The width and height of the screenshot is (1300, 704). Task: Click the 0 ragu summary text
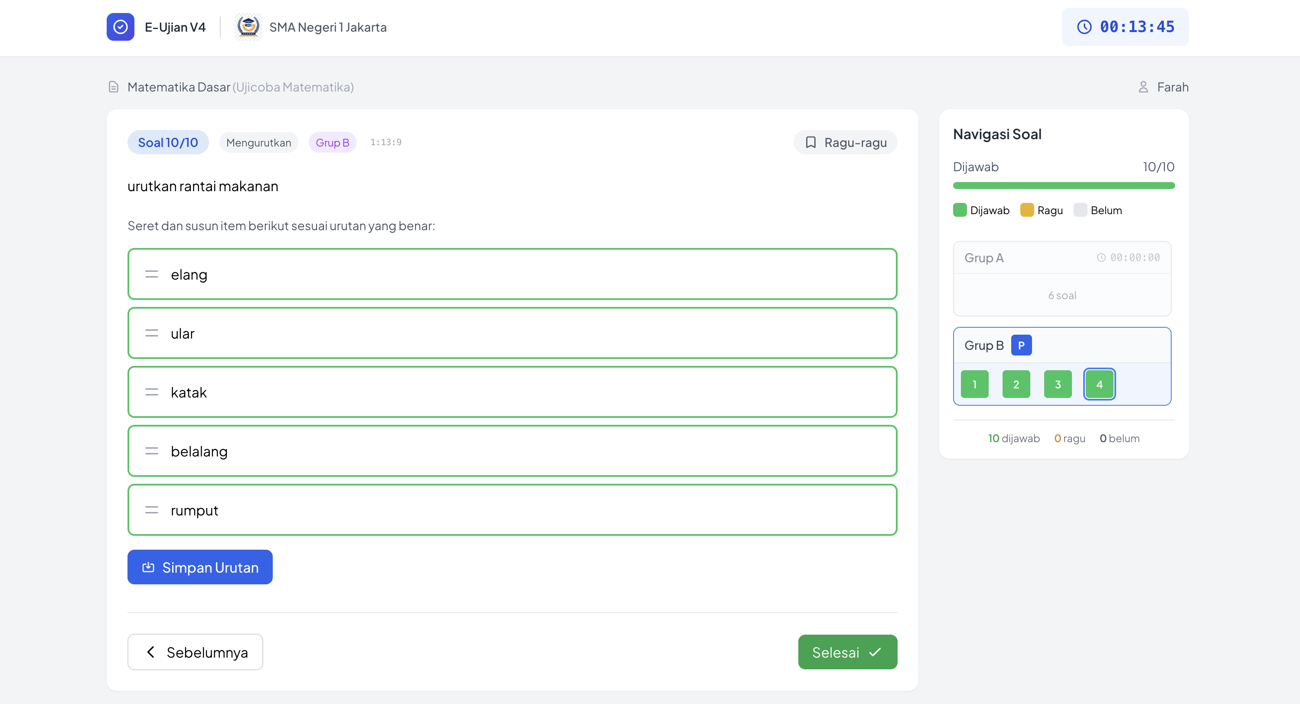coord(1069,438)
